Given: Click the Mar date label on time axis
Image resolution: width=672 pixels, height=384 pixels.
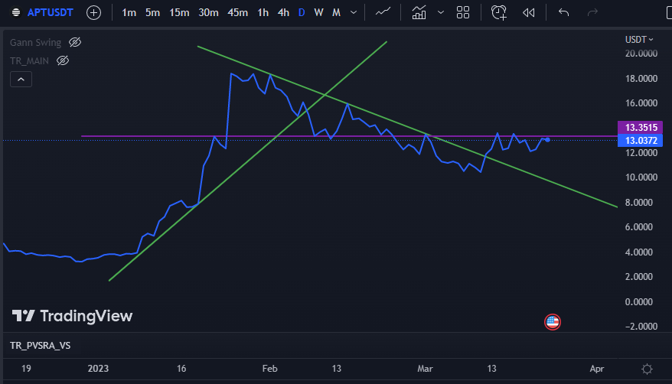Looking at the screenshot, I should [x=425, y=369].
